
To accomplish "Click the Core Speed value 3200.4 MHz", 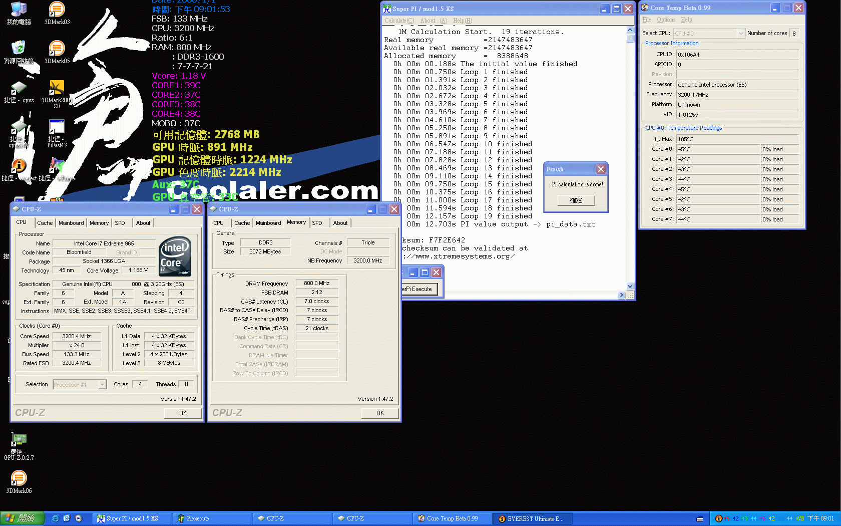I will 77,337.
